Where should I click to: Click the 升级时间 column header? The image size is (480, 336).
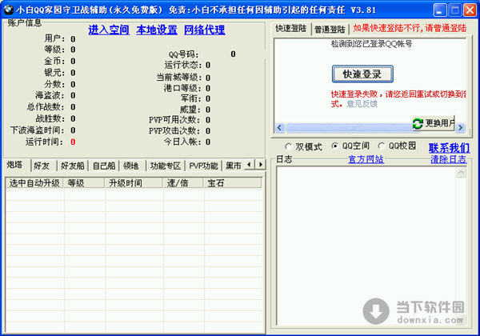134,183
